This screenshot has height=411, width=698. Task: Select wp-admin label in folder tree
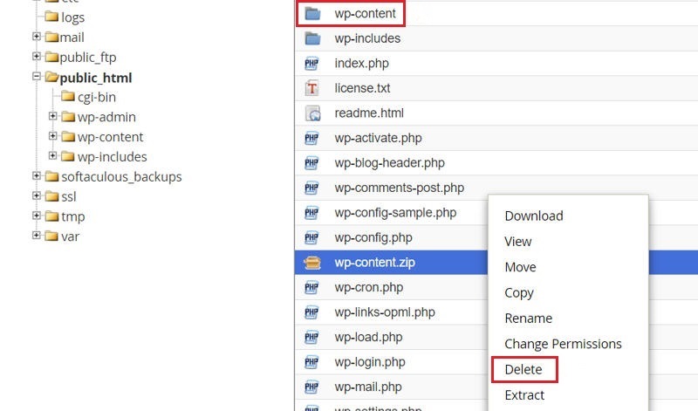tap(106, 117)
